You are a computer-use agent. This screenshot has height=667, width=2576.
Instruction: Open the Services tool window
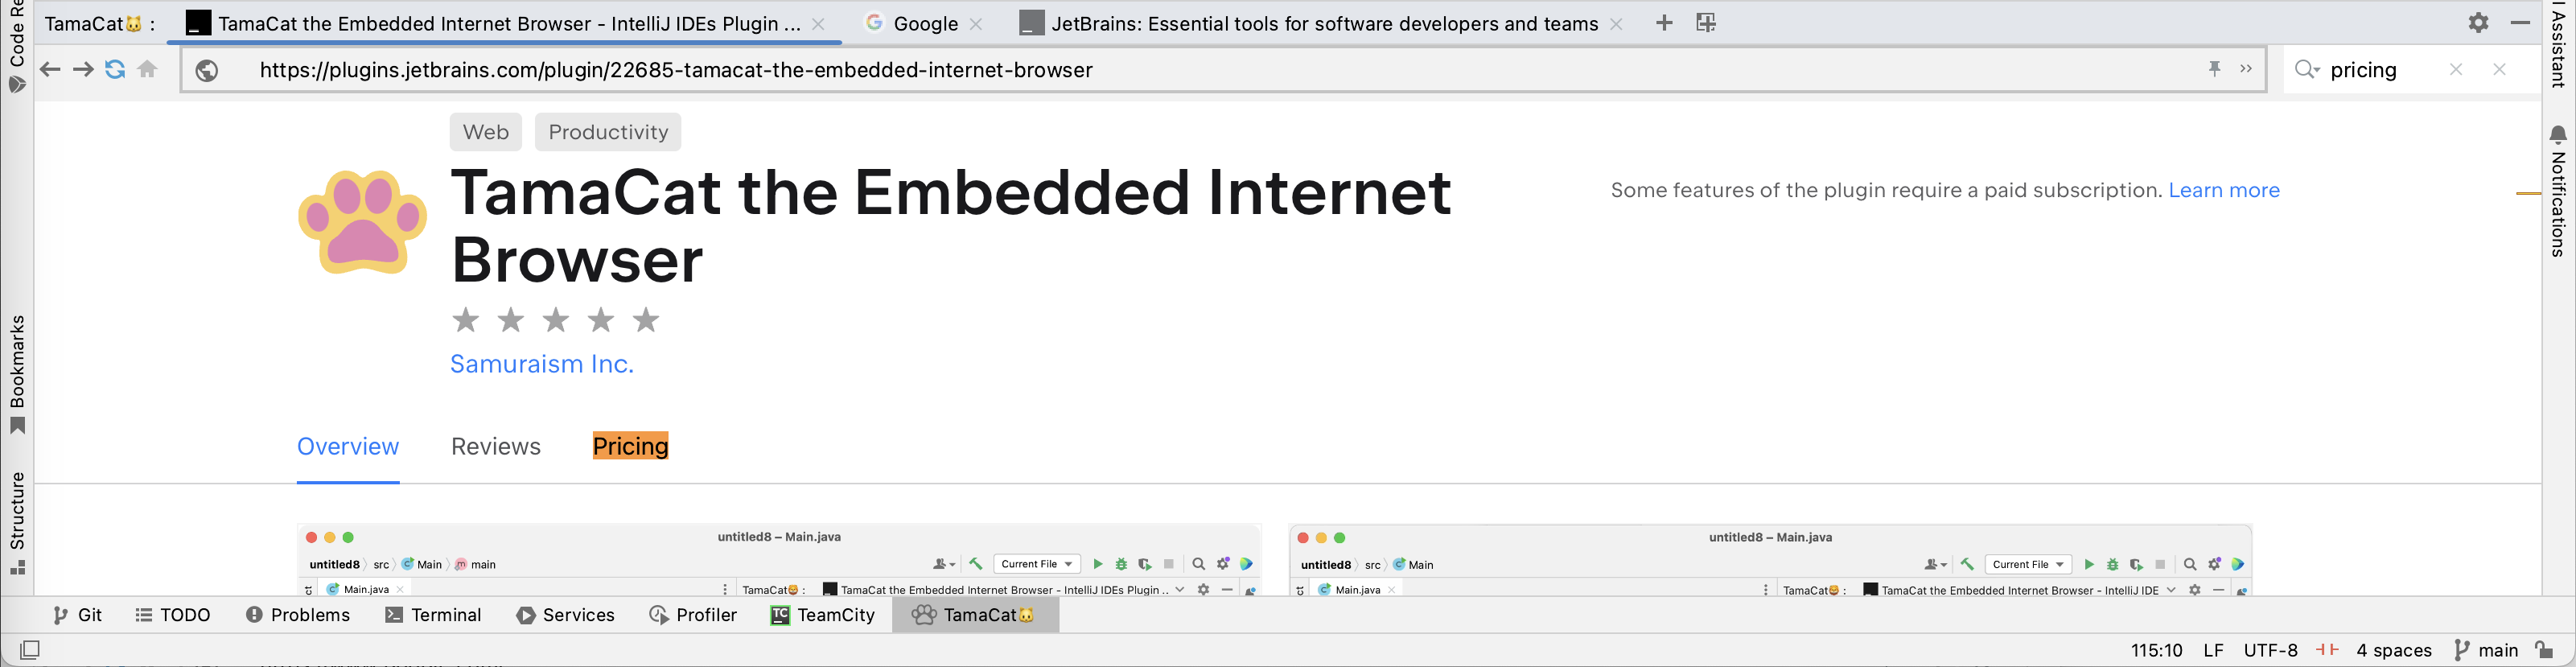coord(565,615)
